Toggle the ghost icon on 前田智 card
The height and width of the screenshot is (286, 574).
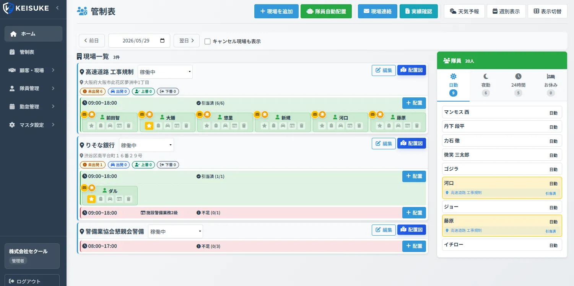[101, 125]
